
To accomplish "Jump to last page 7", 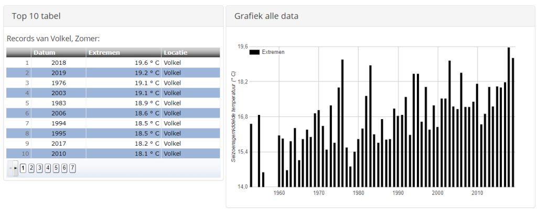I will coord(72,168).
